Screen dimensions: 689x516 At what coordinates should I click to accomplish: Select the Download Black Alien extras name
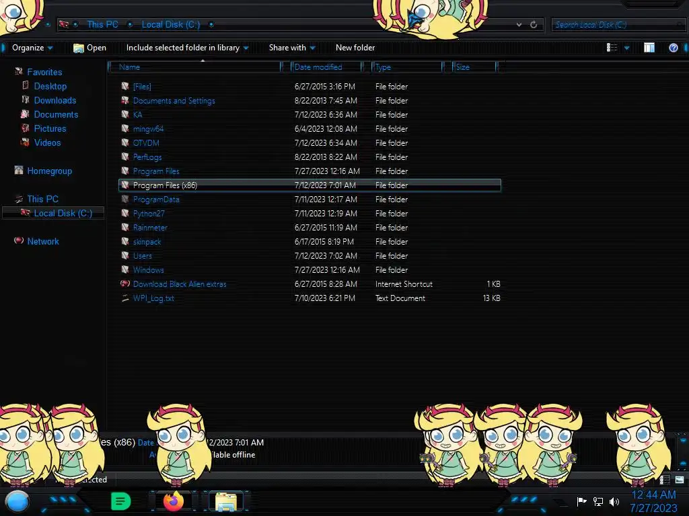click(180, 284)
